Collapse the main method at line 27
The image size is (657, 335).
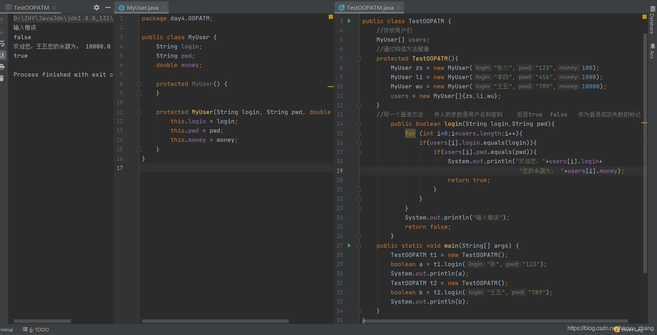(x=359, y=246)
